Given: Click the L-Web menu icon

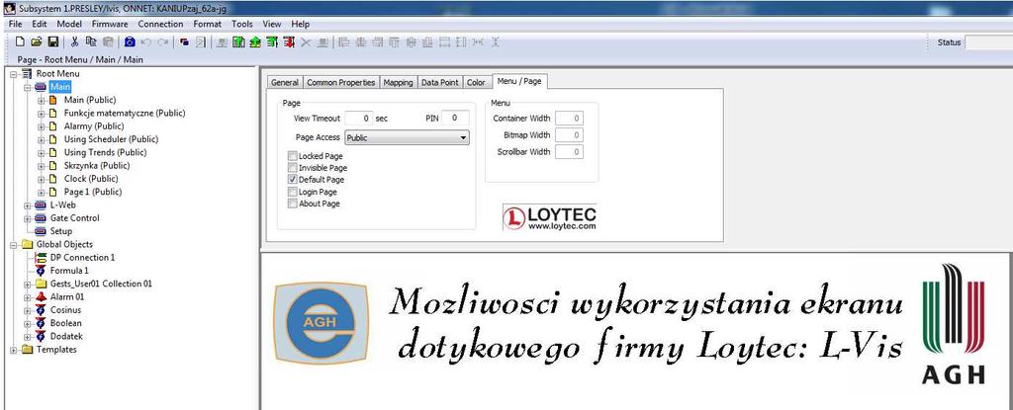Looking at the screenshot, I should [41, 205].
